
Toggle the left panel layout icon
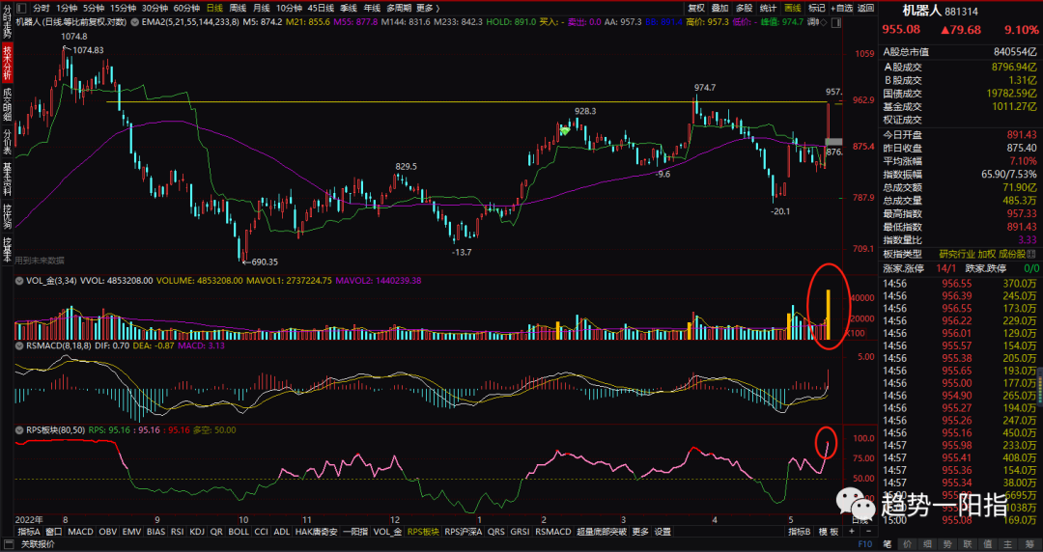coord(21,8)
